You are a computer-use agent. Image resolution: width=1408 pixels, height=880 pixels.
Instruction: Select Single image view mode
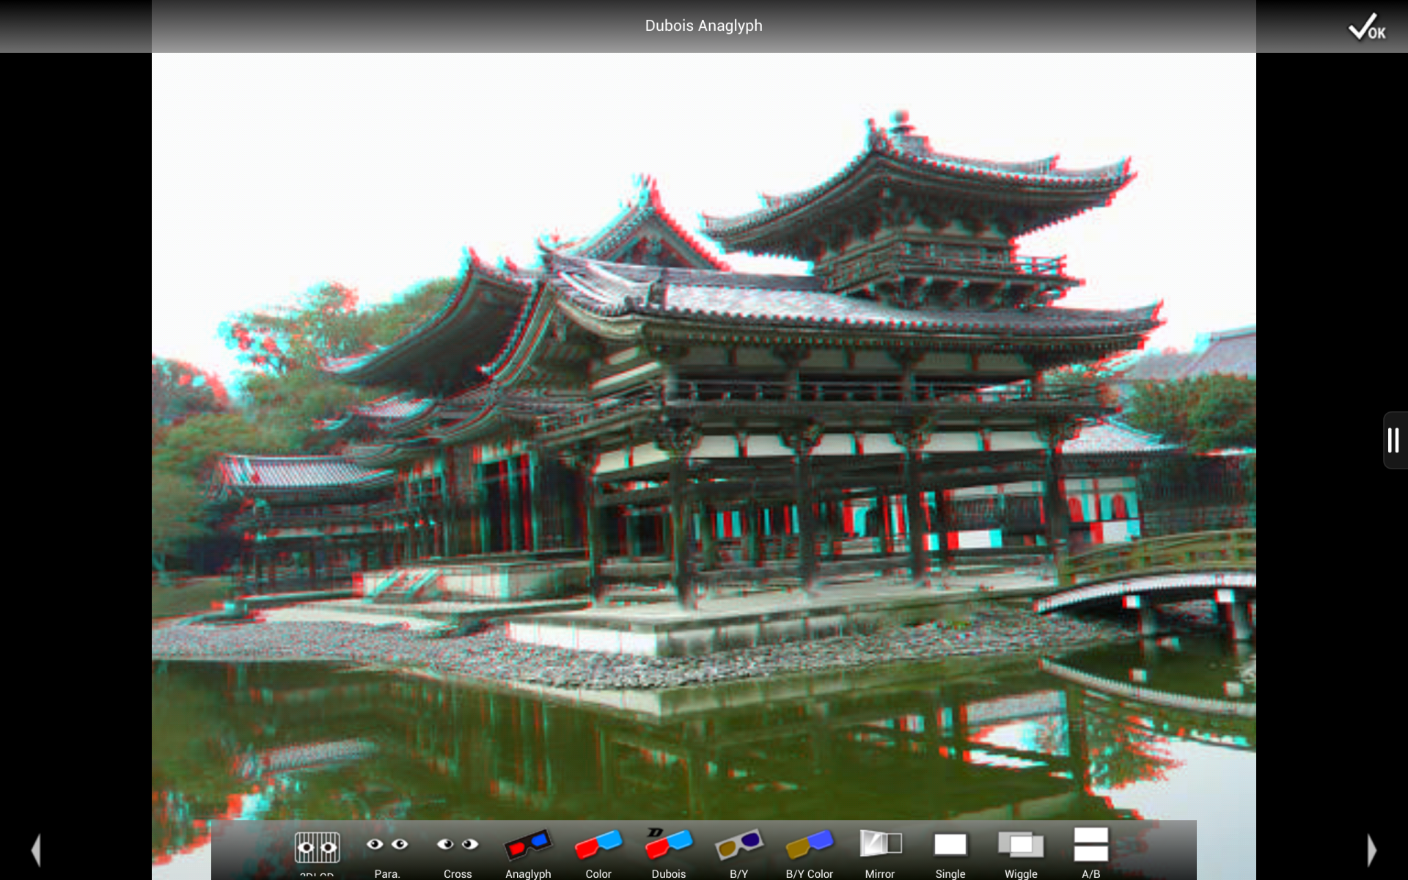[950, 845]
